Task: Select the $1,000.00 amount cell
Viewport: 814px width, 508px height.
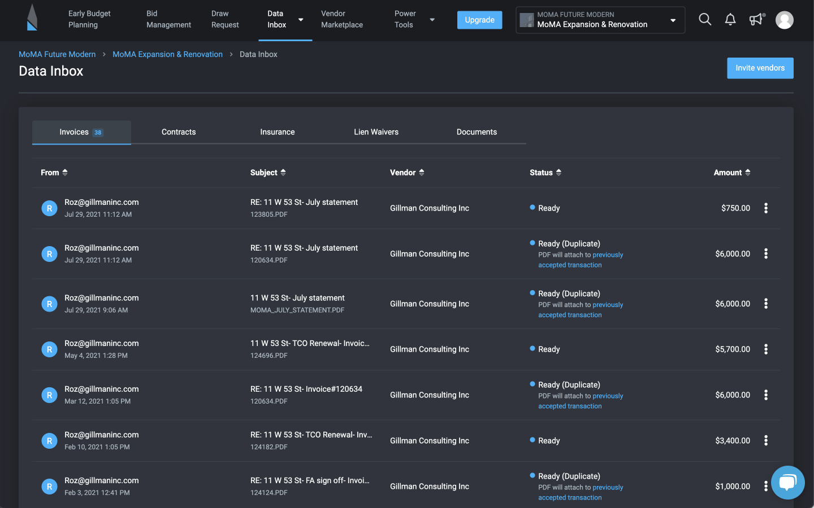Action: coord(733,487)
